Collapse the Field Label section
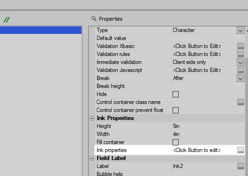This screenshot has height=176, width=248. (92, 158)
